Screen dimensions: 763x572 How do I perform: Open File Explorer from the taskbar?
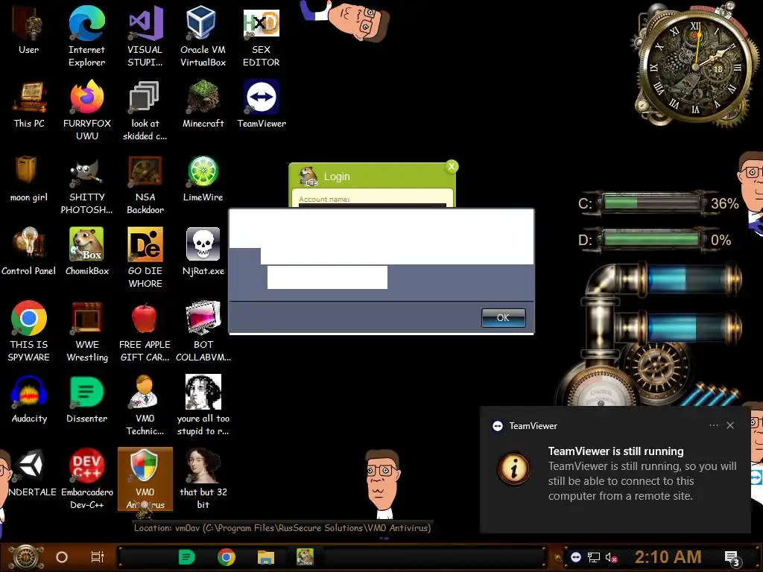(266, 557)
